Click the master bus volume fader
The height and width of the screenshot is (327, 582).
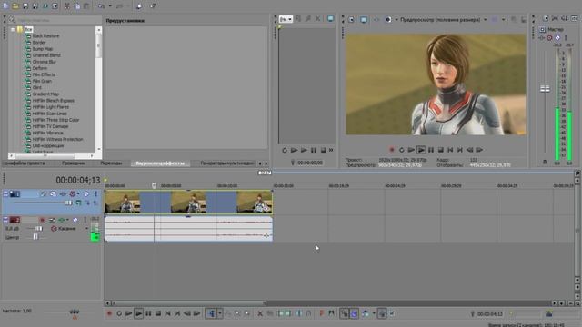click(x=545, y=89)
